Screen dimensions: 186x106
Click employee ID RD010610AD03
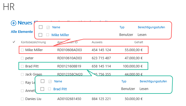pos(70,58)
